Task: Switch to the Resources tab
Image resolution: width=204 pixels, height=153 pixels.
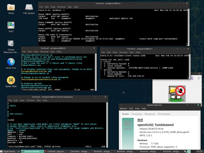Action: (150, 114)
